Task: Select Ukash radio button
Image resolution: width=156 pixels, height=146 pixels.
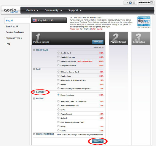Action: tap(58, 84)
